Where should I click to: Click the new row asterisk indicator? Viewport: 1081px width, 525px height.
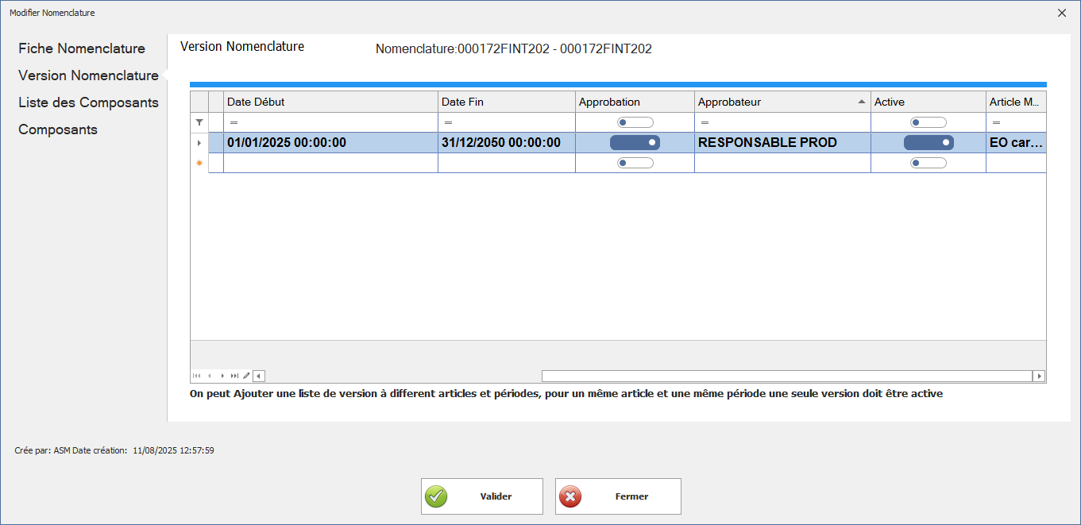point(199,163)
